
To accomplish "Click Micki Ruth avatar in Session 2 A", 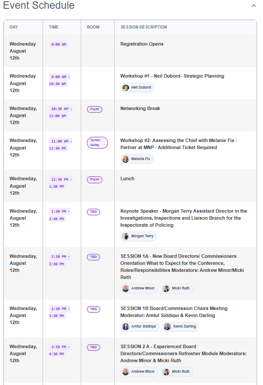I will [x=166, y=372].
